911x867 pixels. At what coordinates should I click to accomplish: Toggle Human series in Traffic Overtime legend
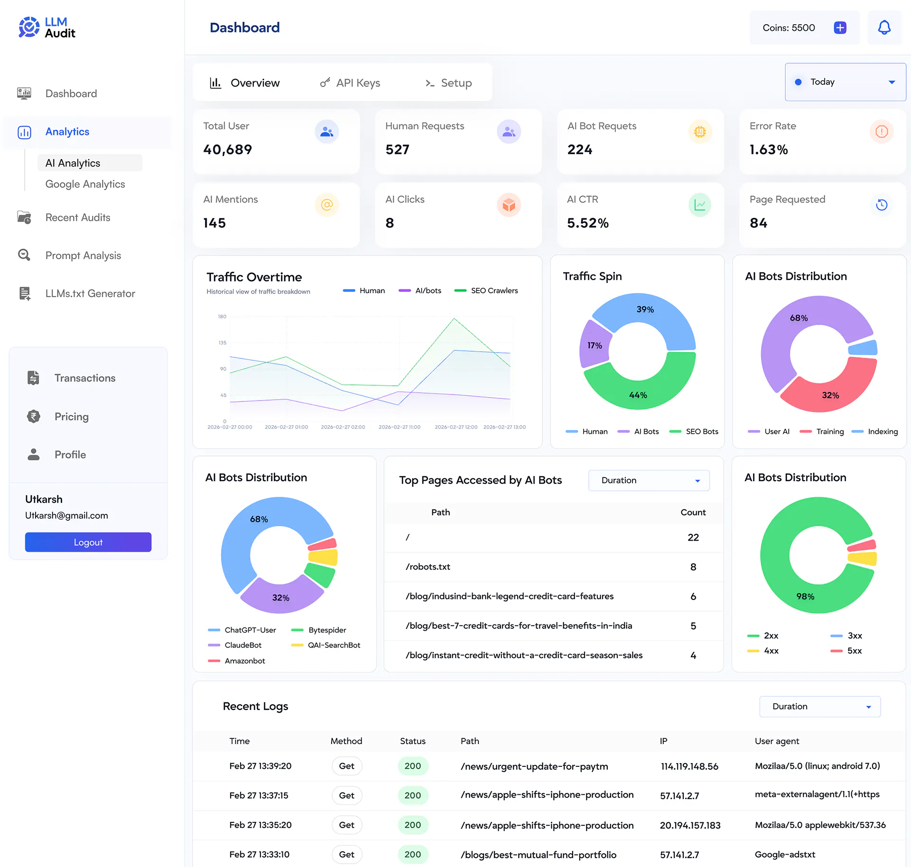[364, 290]
